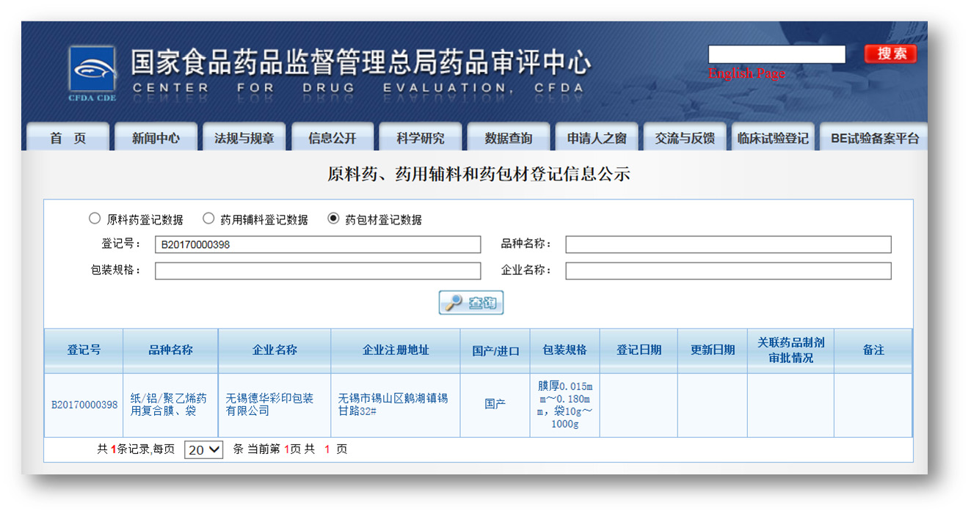
Task: Click the magnifier 查询 search button
Action: [x=471, y=303]
